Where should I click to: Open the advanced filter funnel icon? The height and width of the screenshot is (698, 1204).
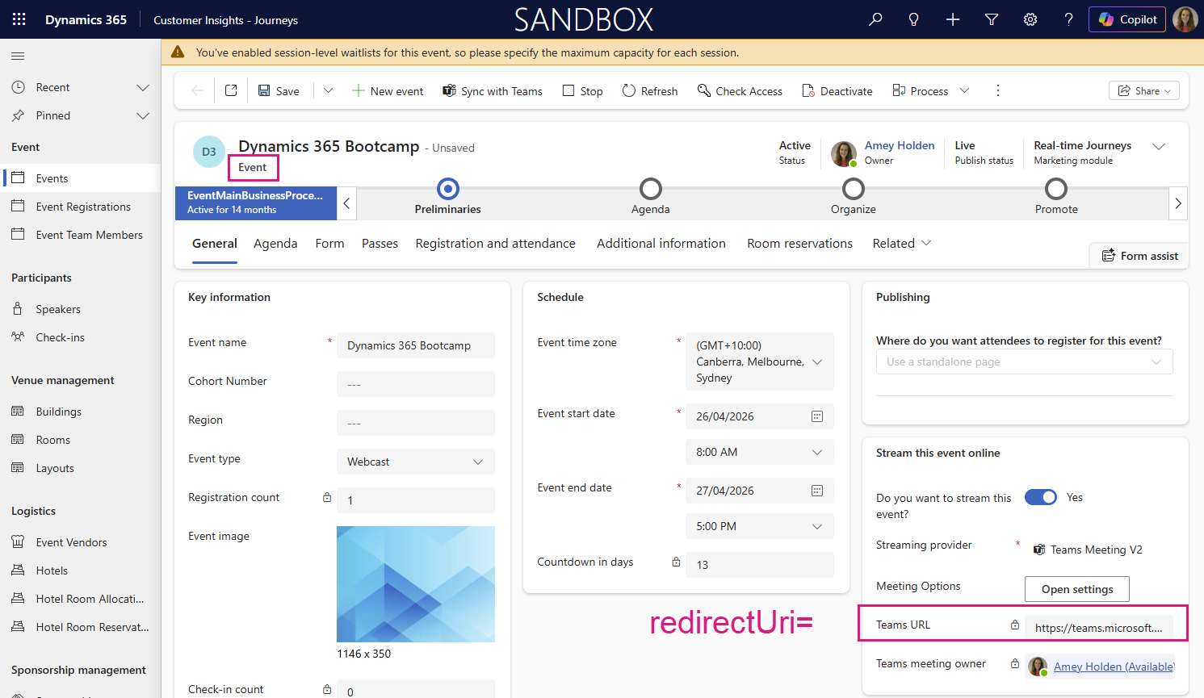coord(992,19)
